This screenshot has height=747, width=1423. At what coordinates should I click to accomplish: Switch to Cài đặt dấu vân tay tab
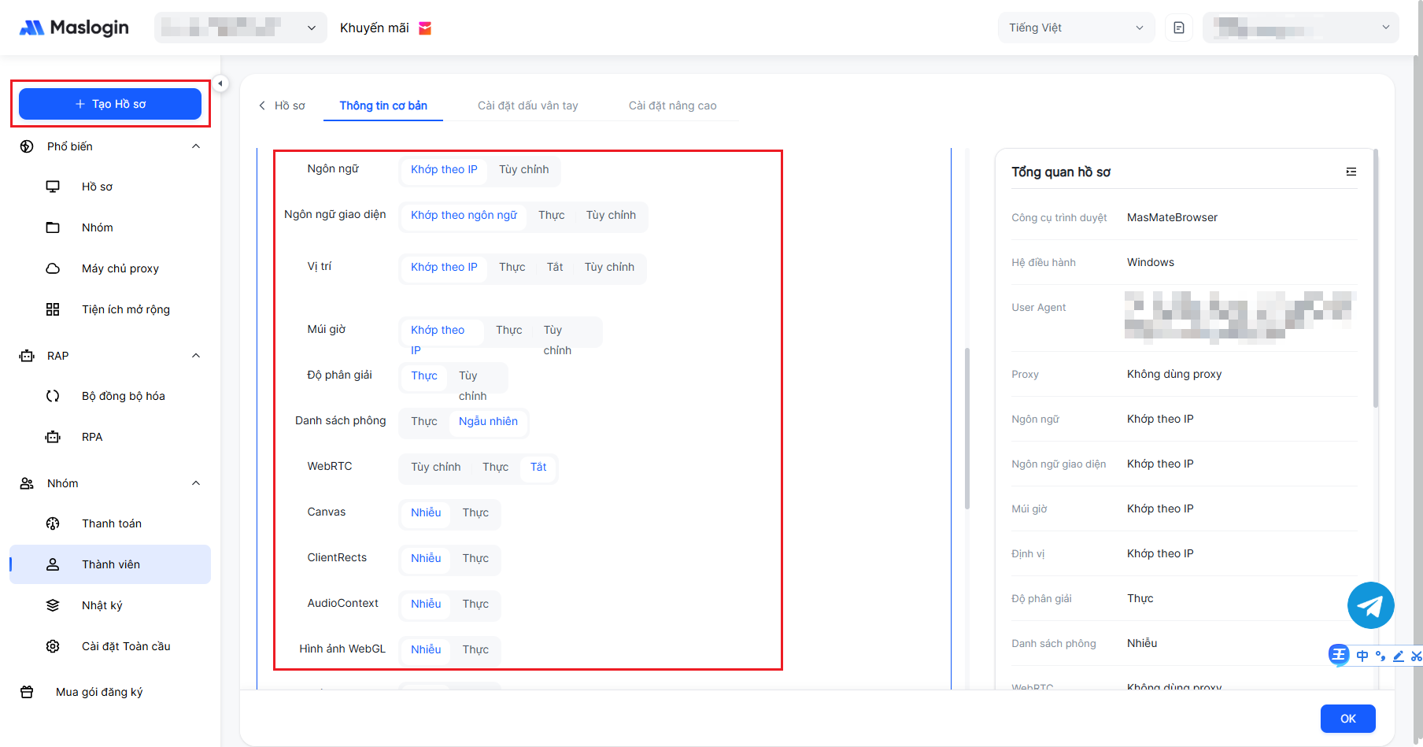point(527,105)
